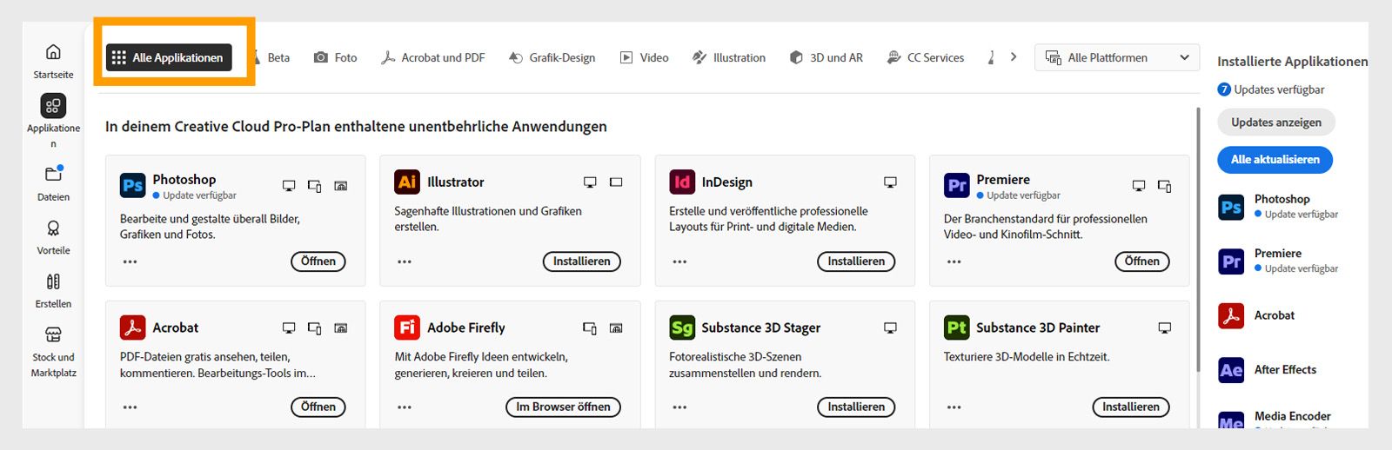1392x450 pixels.
Task: Open Stock und Marktplatz in sidebar
Action: pyautogui.click(x=53, y=351)
